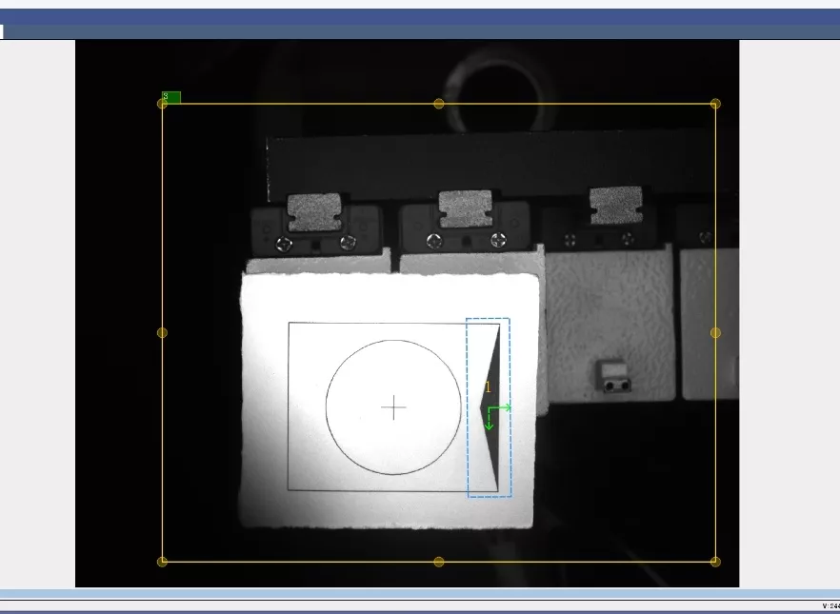Select the bottom-middle handle of yellow region
The image size is (840, 614).
coord(439,562)
